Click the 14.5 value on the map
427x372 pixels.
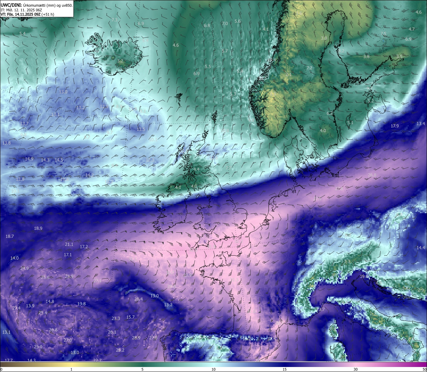[59, 160]
